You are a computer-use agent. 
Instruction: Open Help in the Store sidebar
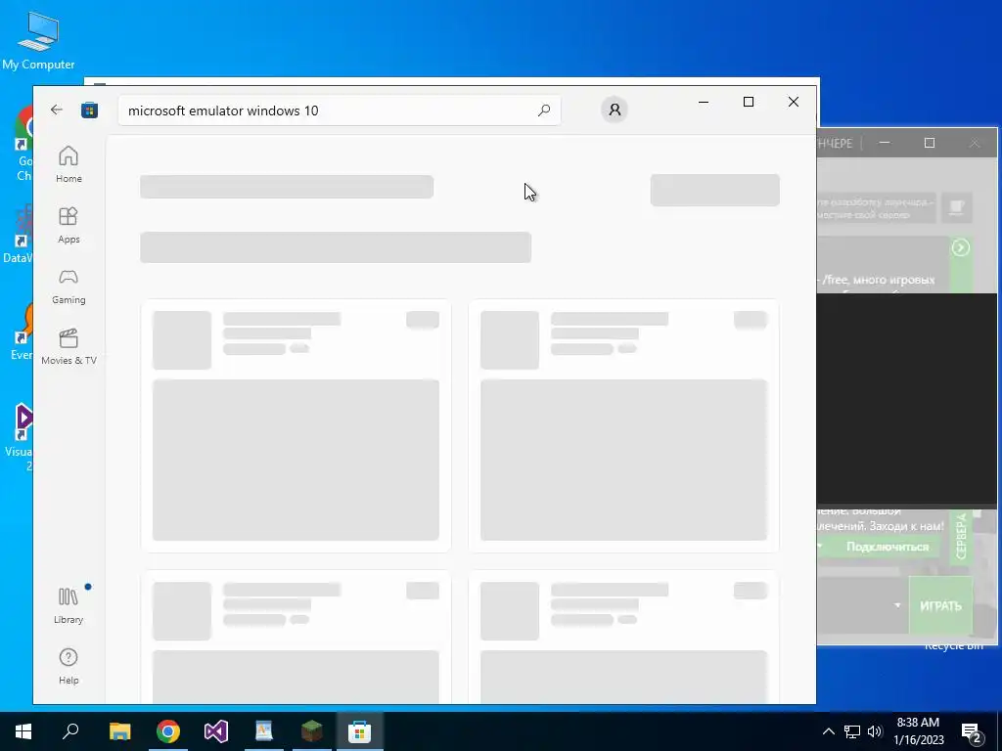click(x=68, y=666)
